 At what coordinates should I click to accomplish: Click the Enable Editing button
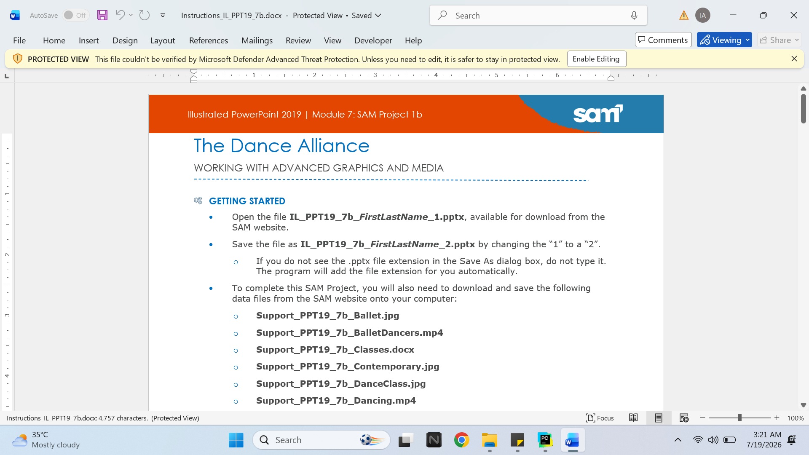(x=597, y=59)
